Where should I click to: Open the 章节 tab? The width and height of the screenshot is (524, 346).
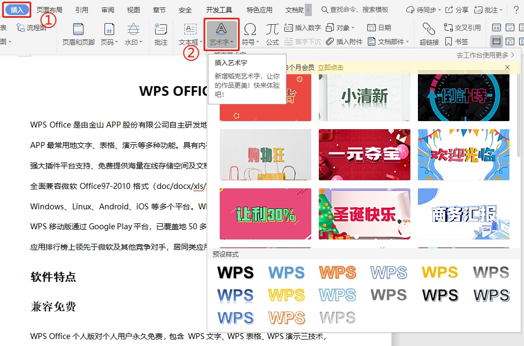159,10
